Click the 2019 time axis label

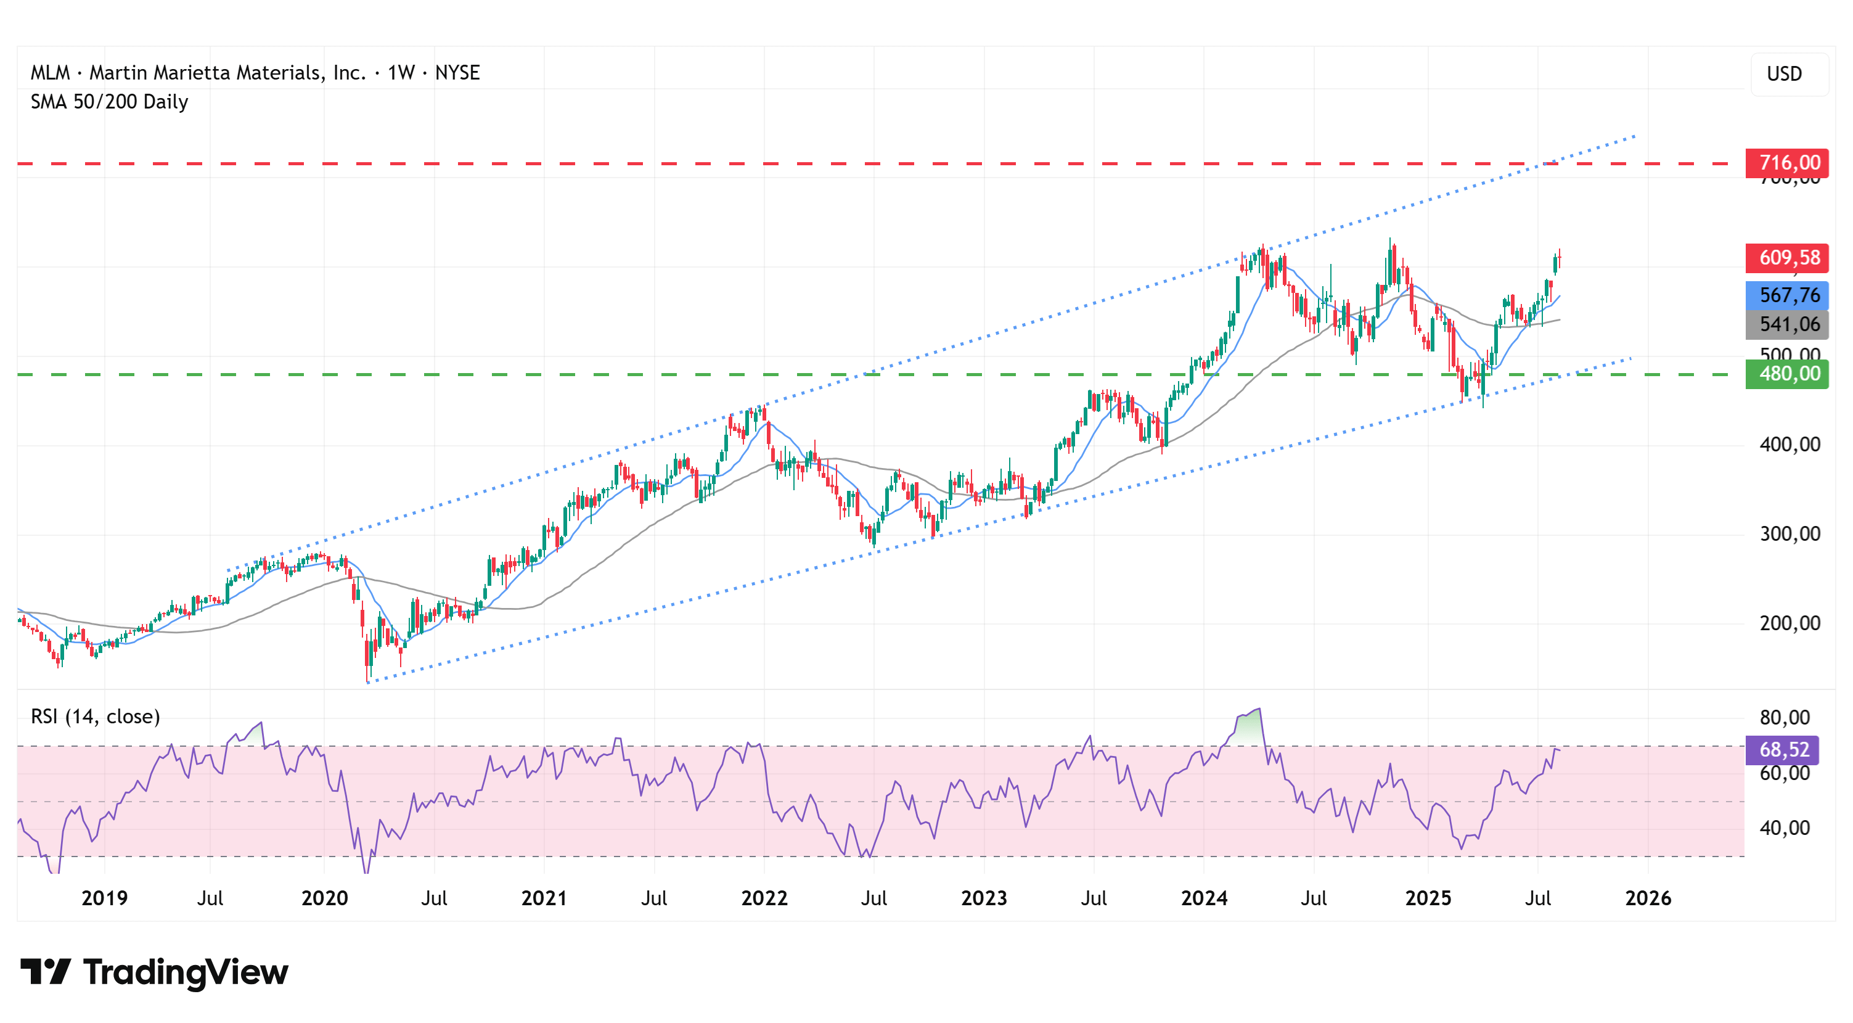tap(104, 898)
